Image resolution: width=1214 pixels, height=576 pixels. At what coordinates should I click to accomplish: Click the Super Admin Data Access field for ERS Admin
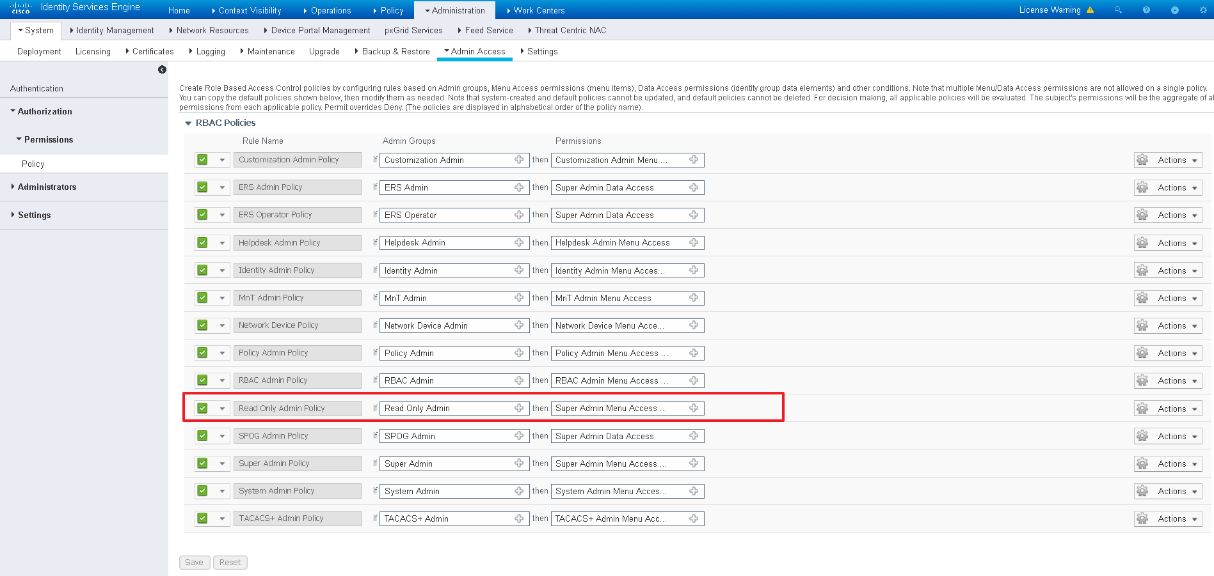click(628, 187)
